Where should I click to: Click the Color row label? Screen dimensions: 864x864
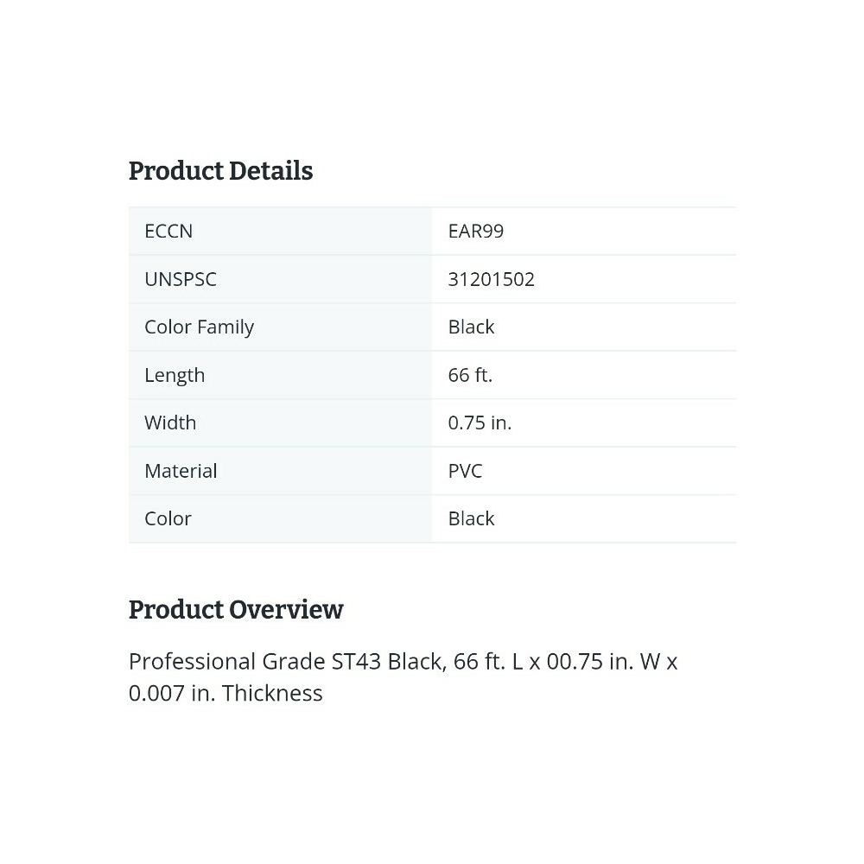[x=168, y=518]
